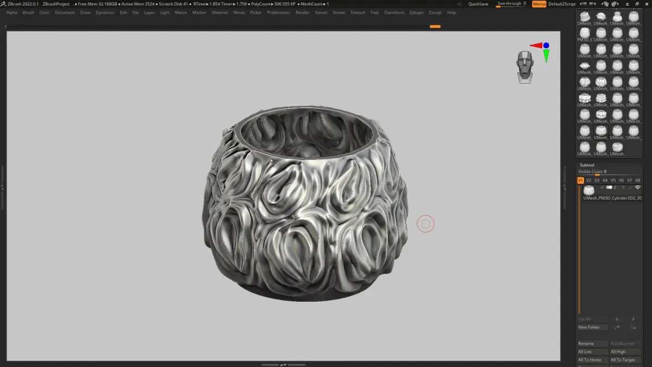Open the Edit menu
Viewport: 652px width, 367px height.
click(123, 13)
